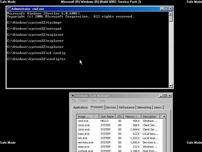
Task: Click the notepad command line in cmd
Action: point(34,29)
